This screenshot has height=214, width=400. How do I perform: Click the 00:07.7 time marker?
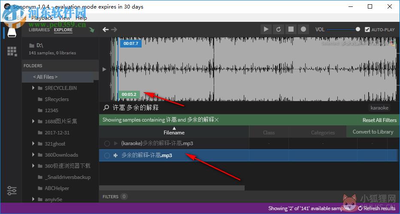pyautogui.click(x=130, y=44)
